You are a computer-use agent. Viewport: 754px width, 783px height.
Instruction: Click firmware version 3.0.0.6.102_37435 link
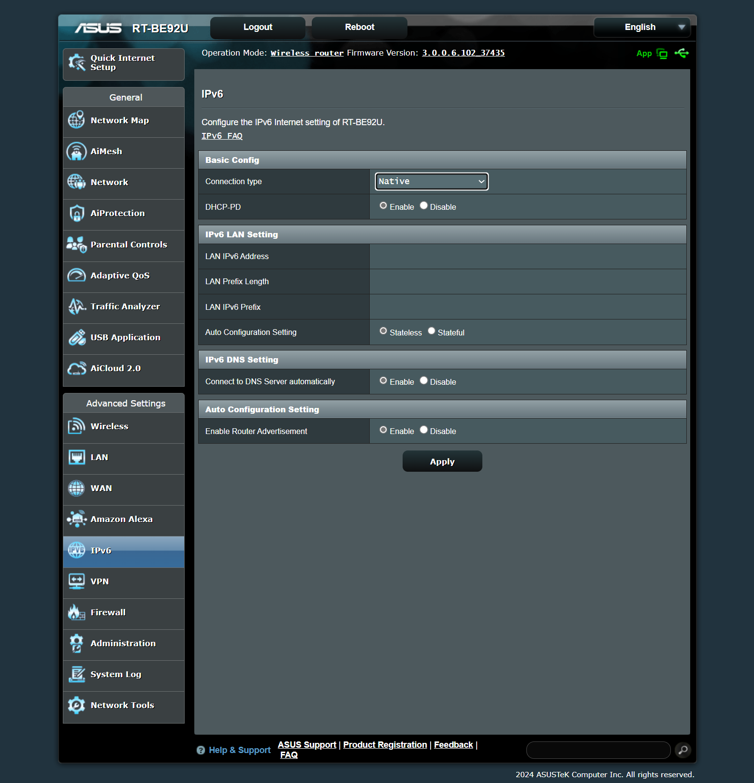(x=464, y=53)
